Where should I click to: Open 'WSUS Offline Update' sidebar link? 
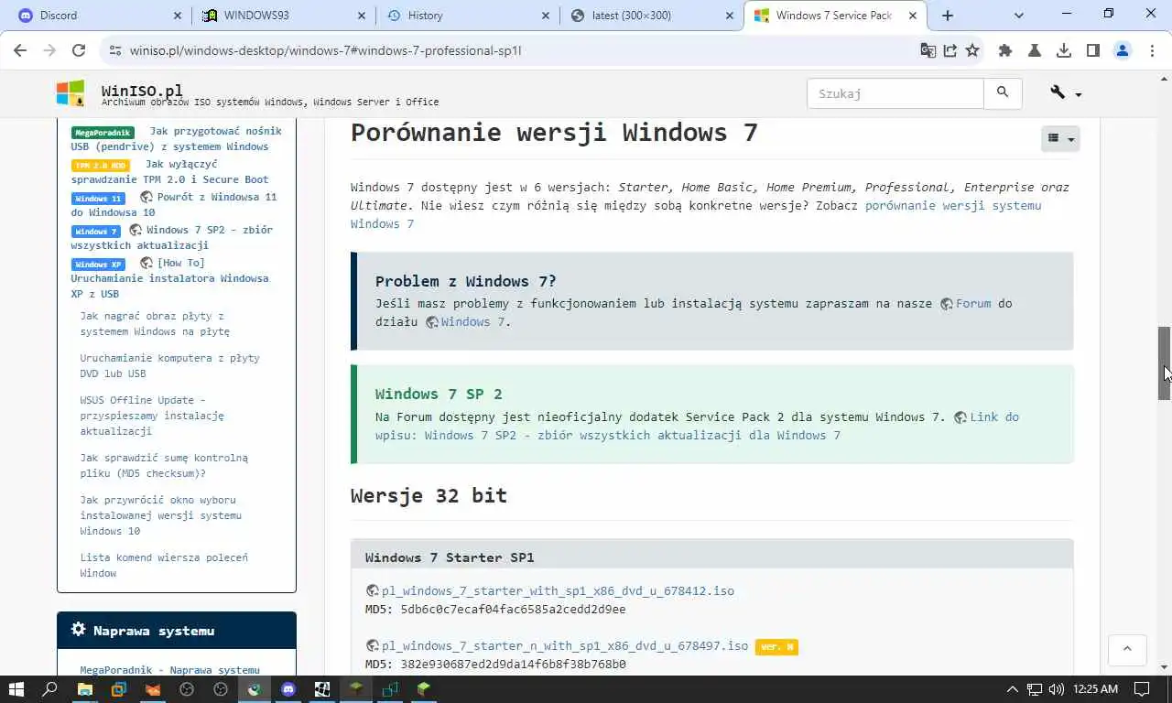click(152, 416)
